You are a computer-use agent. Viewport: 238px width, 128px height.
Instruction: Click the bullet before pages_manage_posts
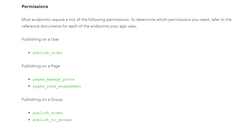tap(29, 79)
